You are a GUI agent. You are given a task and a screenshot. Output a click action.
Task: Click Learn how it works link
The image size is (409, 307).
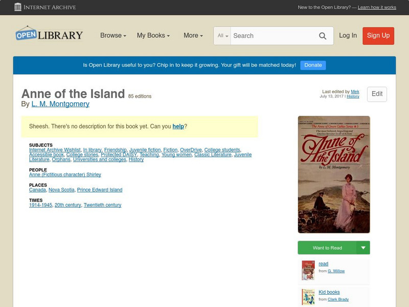pyautogui.click(x=377, y=7)
